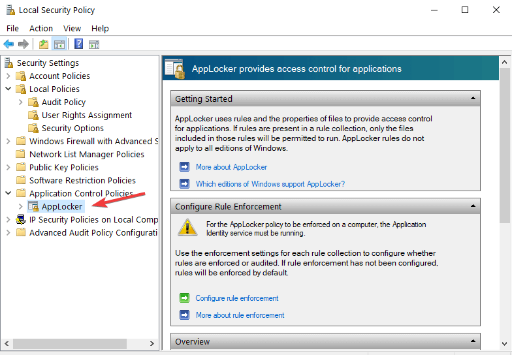512x355 pixels.
Task: Click the Up one level folder icon
Action: coord(43,44)
